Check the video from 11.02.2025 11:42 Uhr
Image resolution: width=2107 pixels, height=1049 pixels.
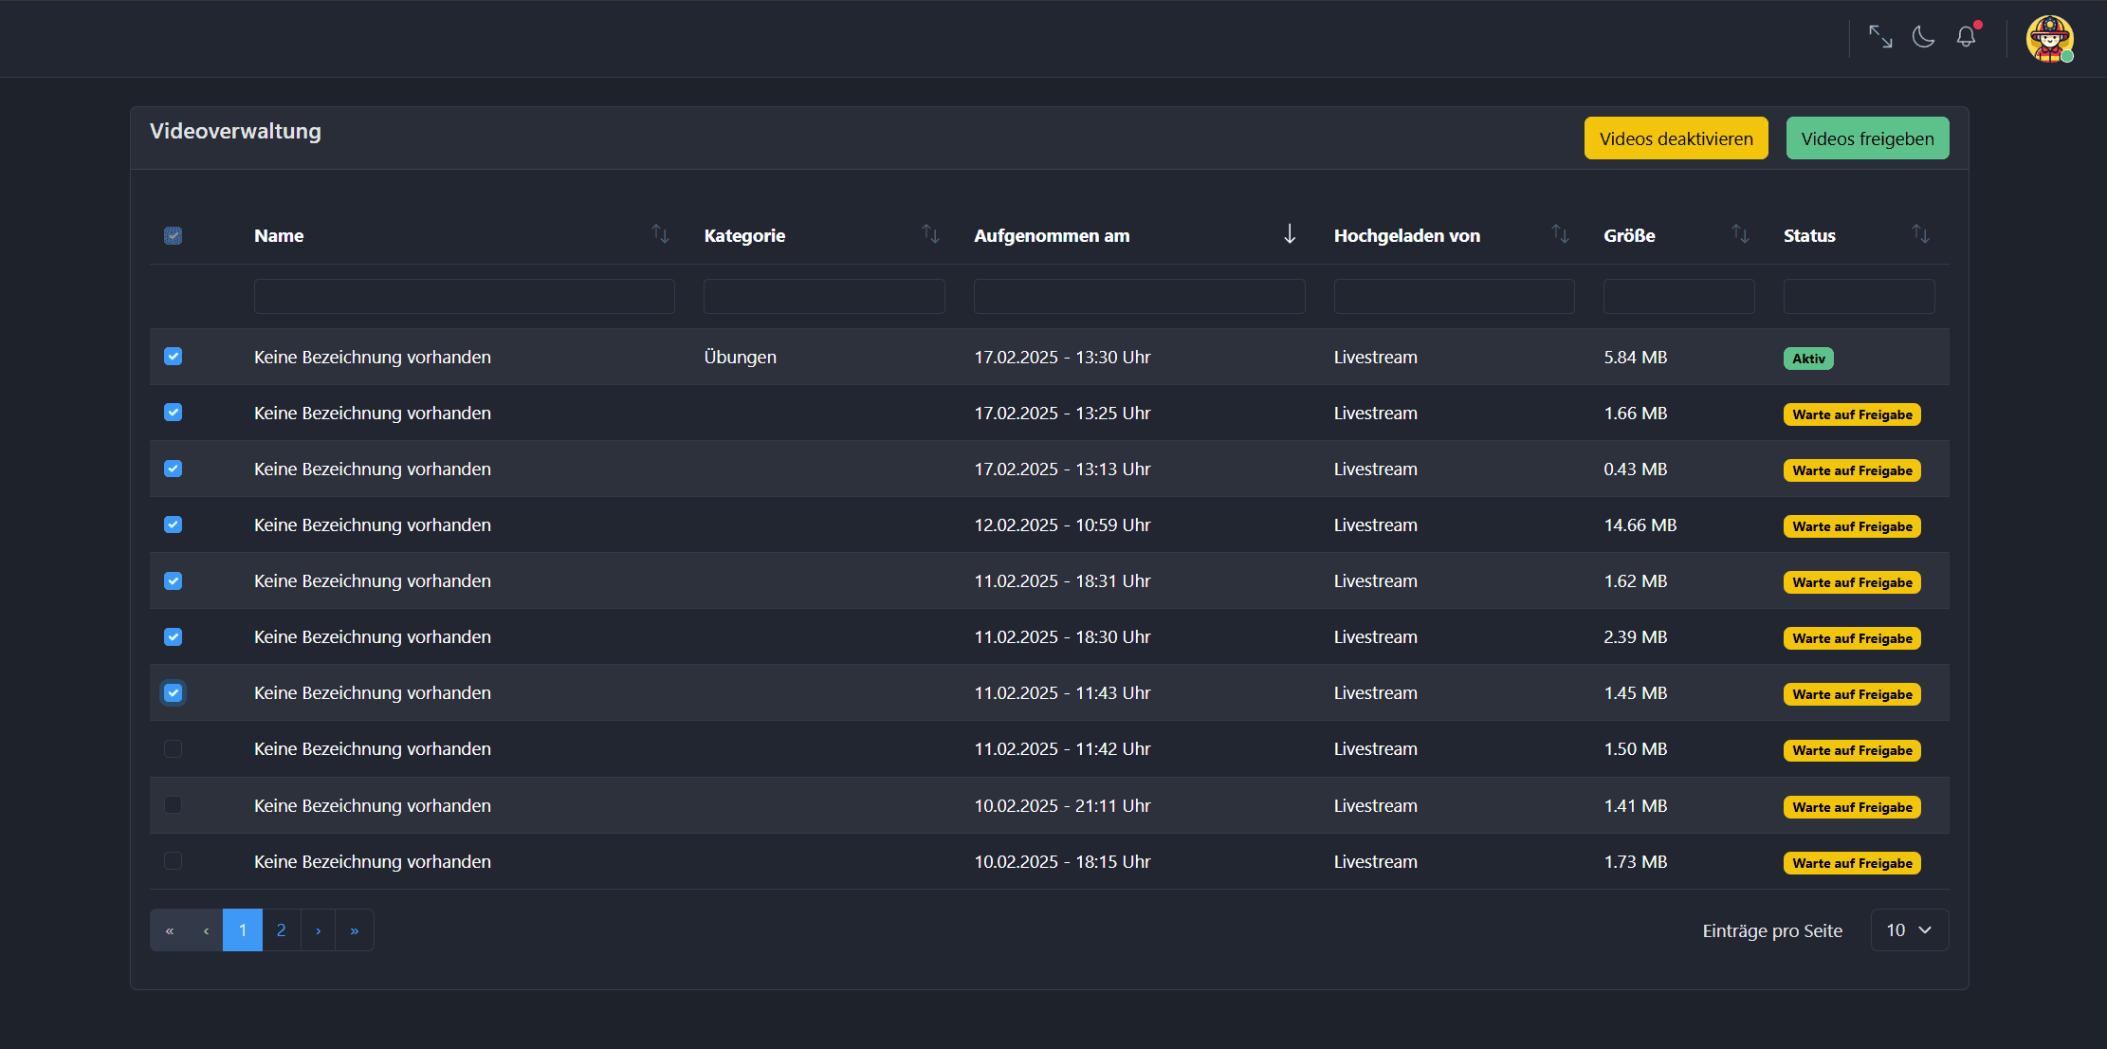click(173, 749)
